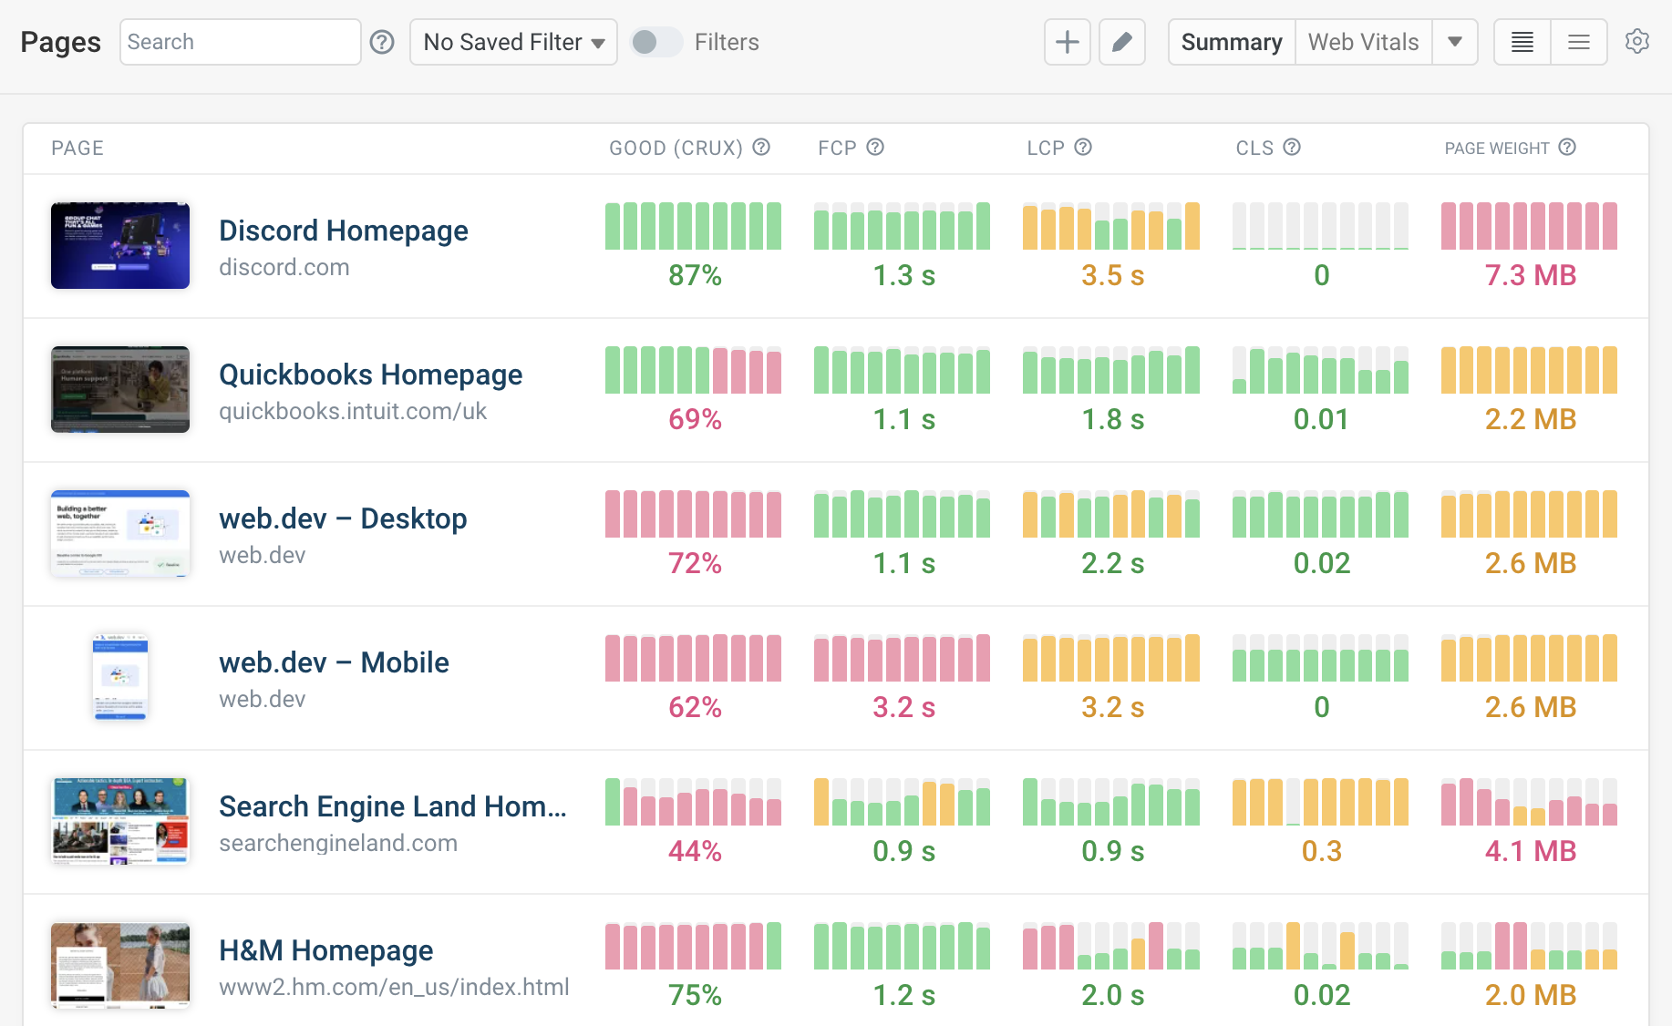This screenshot has height=1026, width=1672.
Task: Sort by the PAGE column header
Action: [x=77, y=148]
